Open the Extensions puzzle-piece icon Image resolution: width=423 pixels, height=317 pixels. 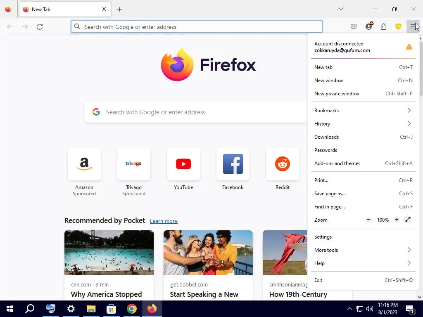tap(383, 26)
